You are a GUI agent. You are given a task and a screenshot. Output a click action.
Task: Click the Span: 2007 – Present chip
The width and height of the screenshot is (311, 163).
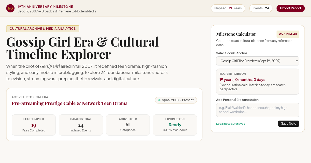tap(176, 100)
